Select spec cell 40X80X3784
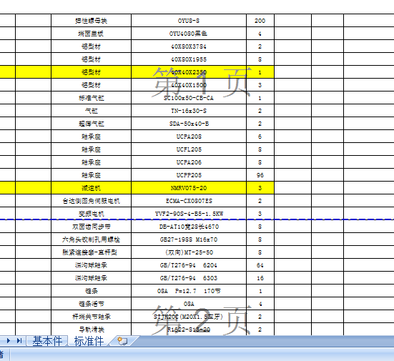Image resolution: width=394 pixels, height=361 pixels. [189, 46]
